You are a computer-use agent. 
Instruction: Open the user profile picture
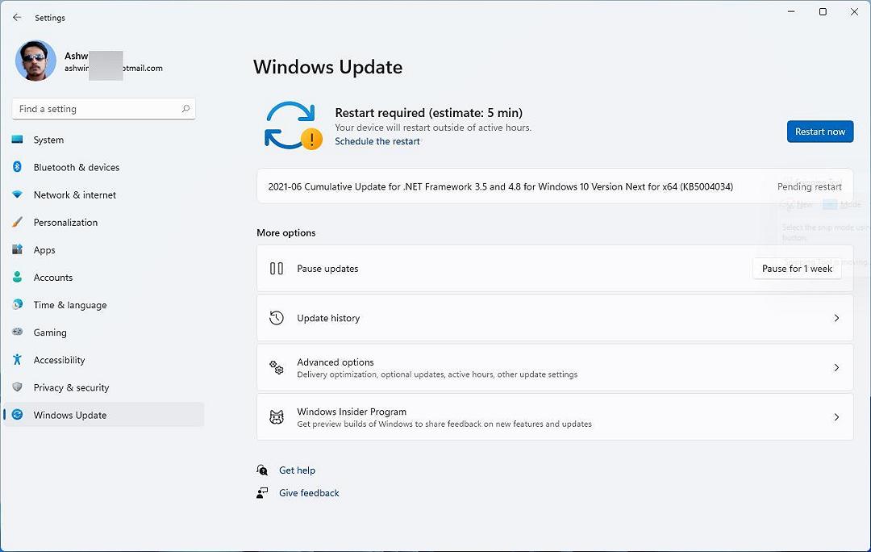pos(35,61)
